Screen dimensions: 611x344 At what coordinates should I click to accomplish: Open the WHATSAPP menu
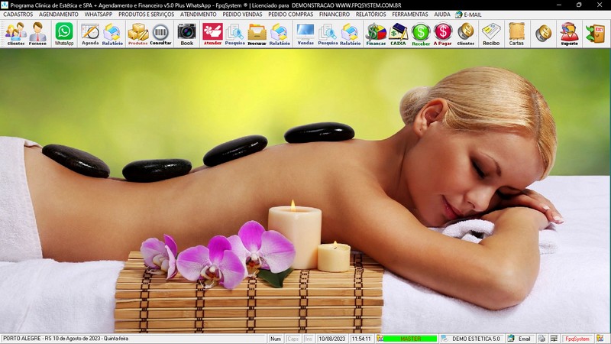point(99,14)
